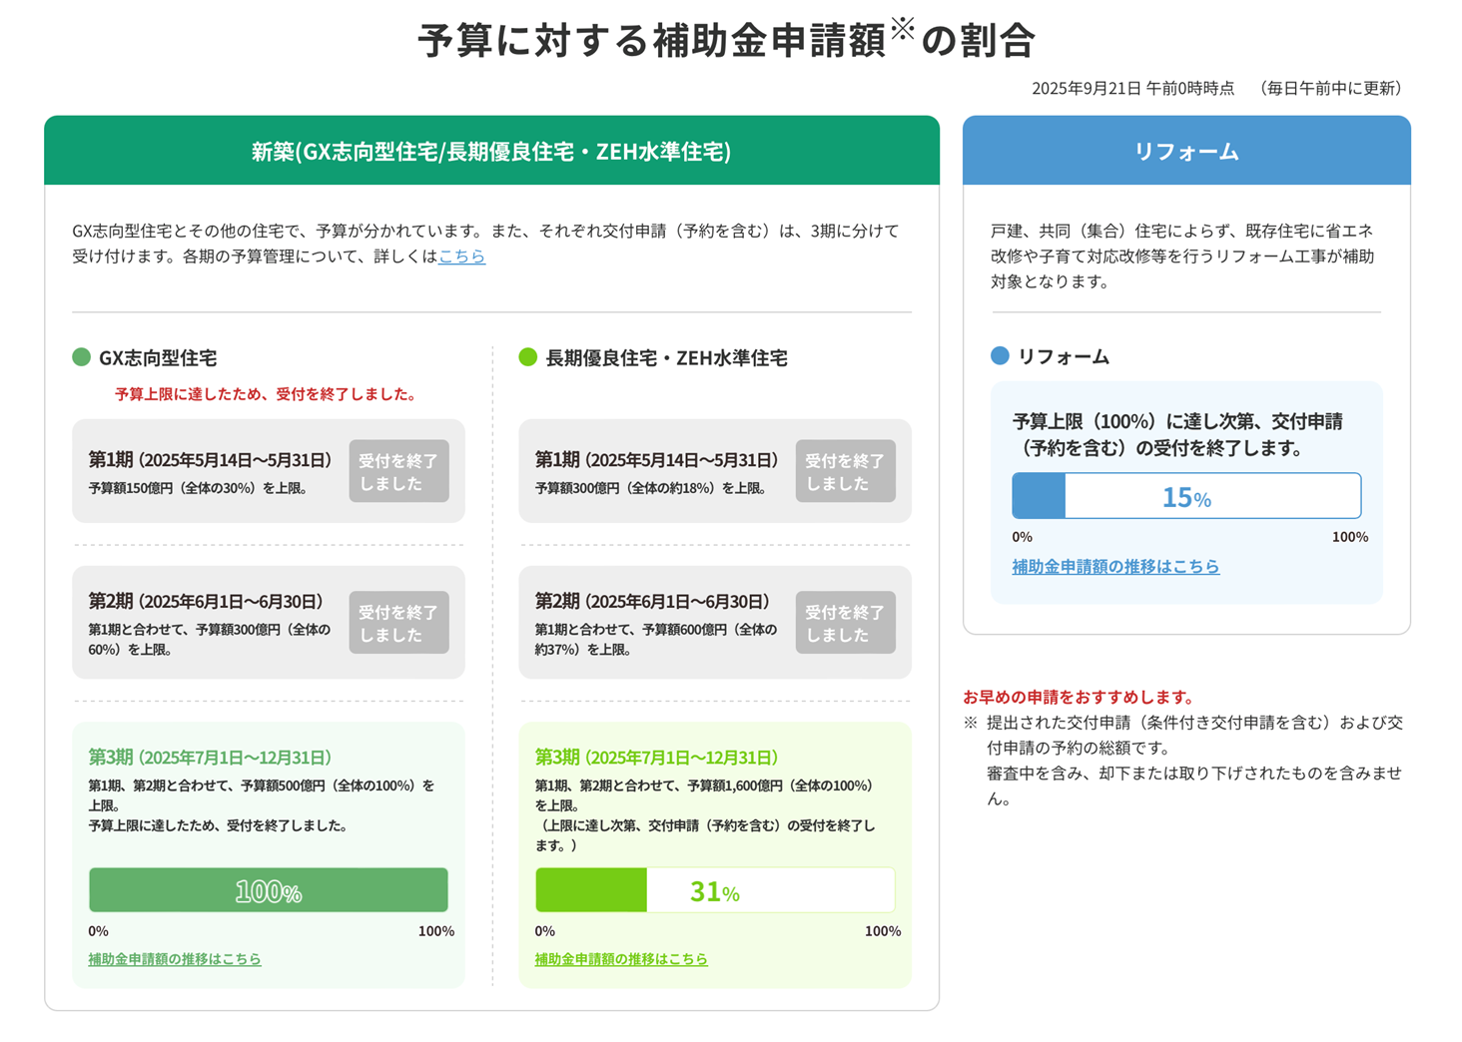Open the こちら link about budget management
This screenshot has height=1042, width=1462.
(x=461, y=257)
